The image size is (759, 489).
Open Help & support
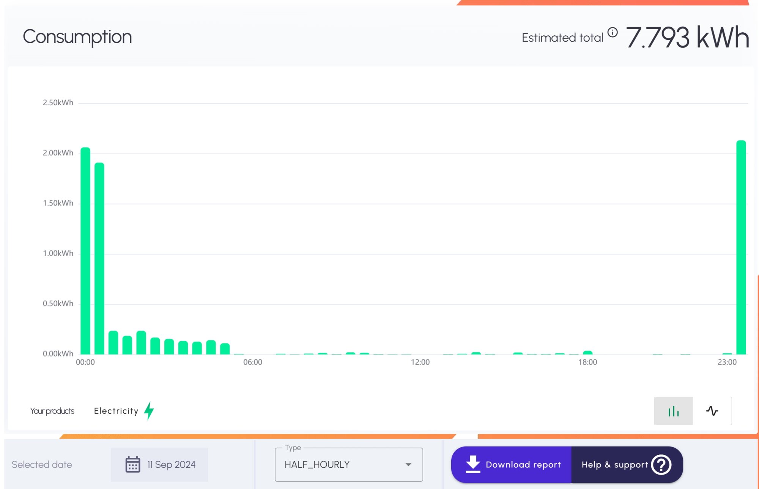[x=627, y=465]
